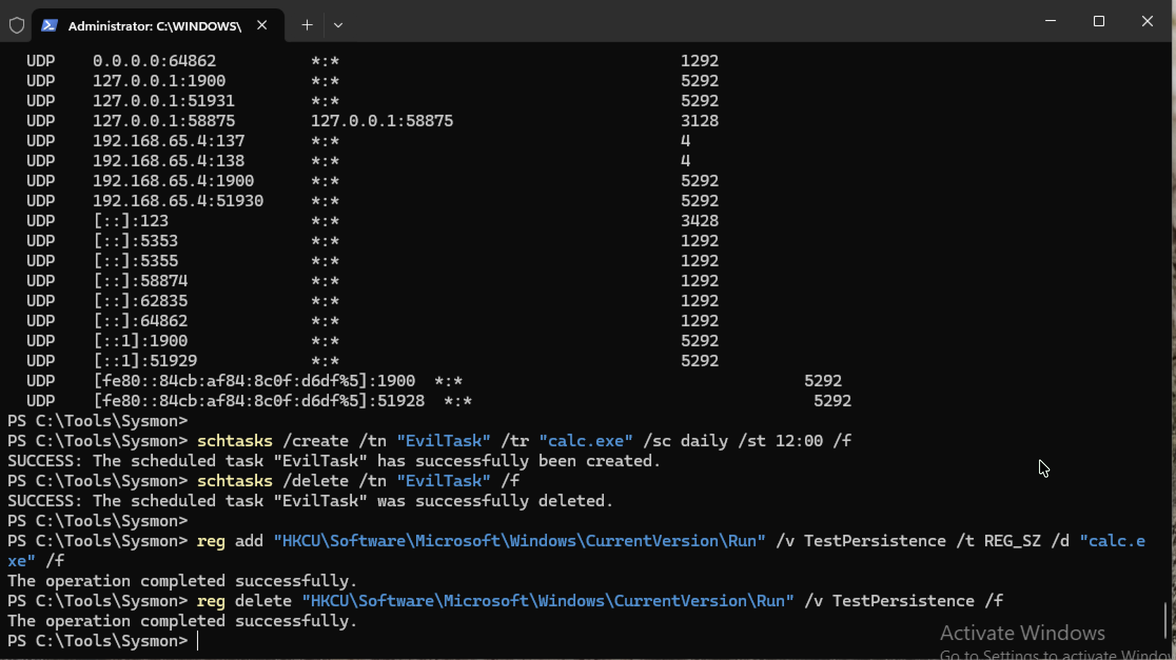Close the Administrator tab via its X icon

(262, 25)
